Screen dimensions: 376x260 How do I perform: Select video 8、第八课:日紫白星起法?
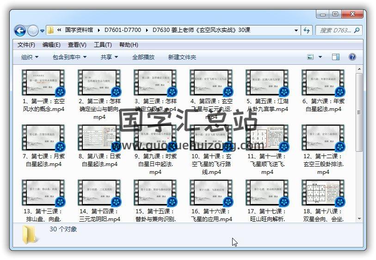[x=99, y=146]
